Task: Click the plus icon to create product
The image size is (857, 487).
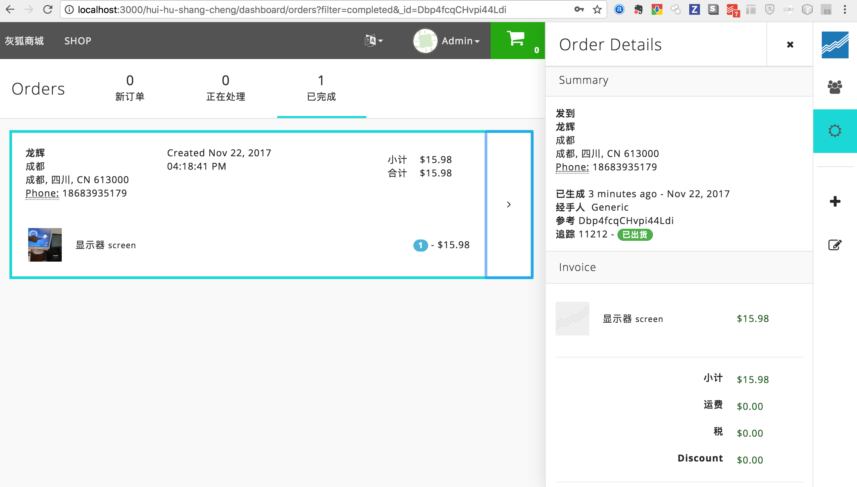Action: click(835, 201)
